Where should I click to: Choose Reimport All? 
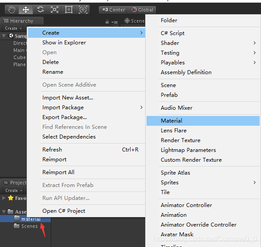(86, 172)
